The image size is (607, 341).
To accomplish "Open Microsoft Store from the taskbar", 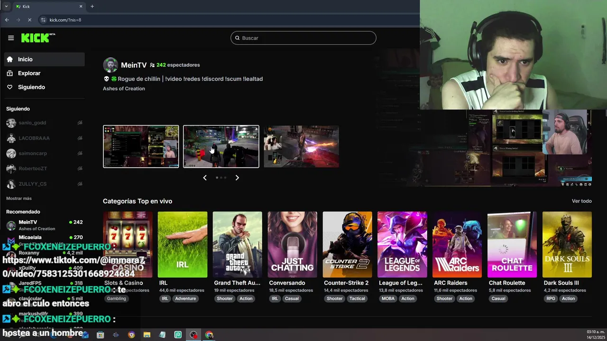I will 100,335.
